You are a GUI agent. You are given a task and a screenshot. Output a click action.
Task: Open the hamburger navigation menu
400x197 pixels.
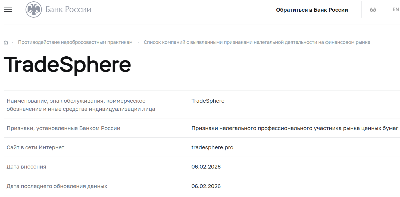tap(8, 9)
